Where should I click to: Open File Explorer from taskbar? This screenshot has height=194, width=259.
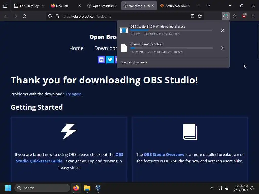[x=87, y=188]
